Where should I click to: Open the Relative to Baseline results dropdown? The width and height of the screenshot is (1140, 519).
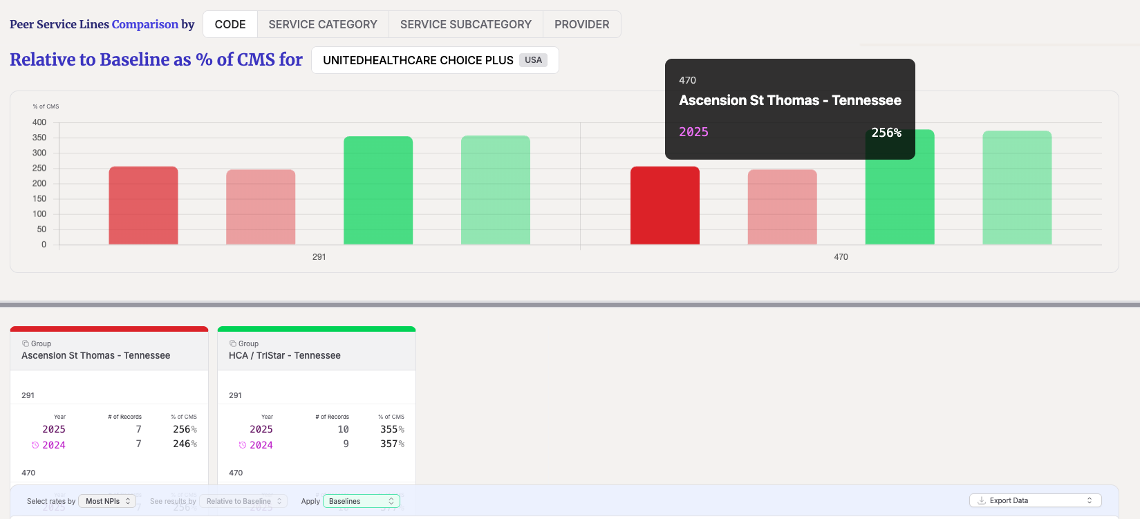(243, 501)
